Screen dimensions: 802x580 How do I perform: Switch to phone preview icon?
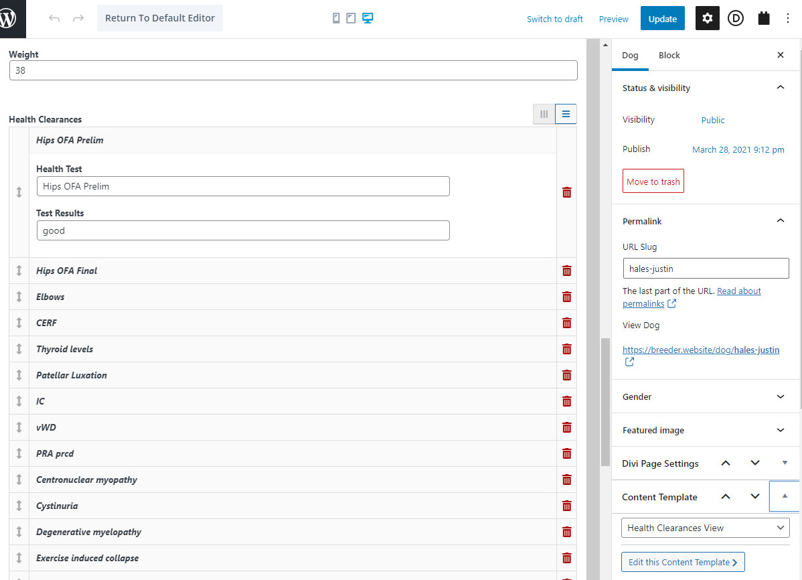click(x=336, y=19)
